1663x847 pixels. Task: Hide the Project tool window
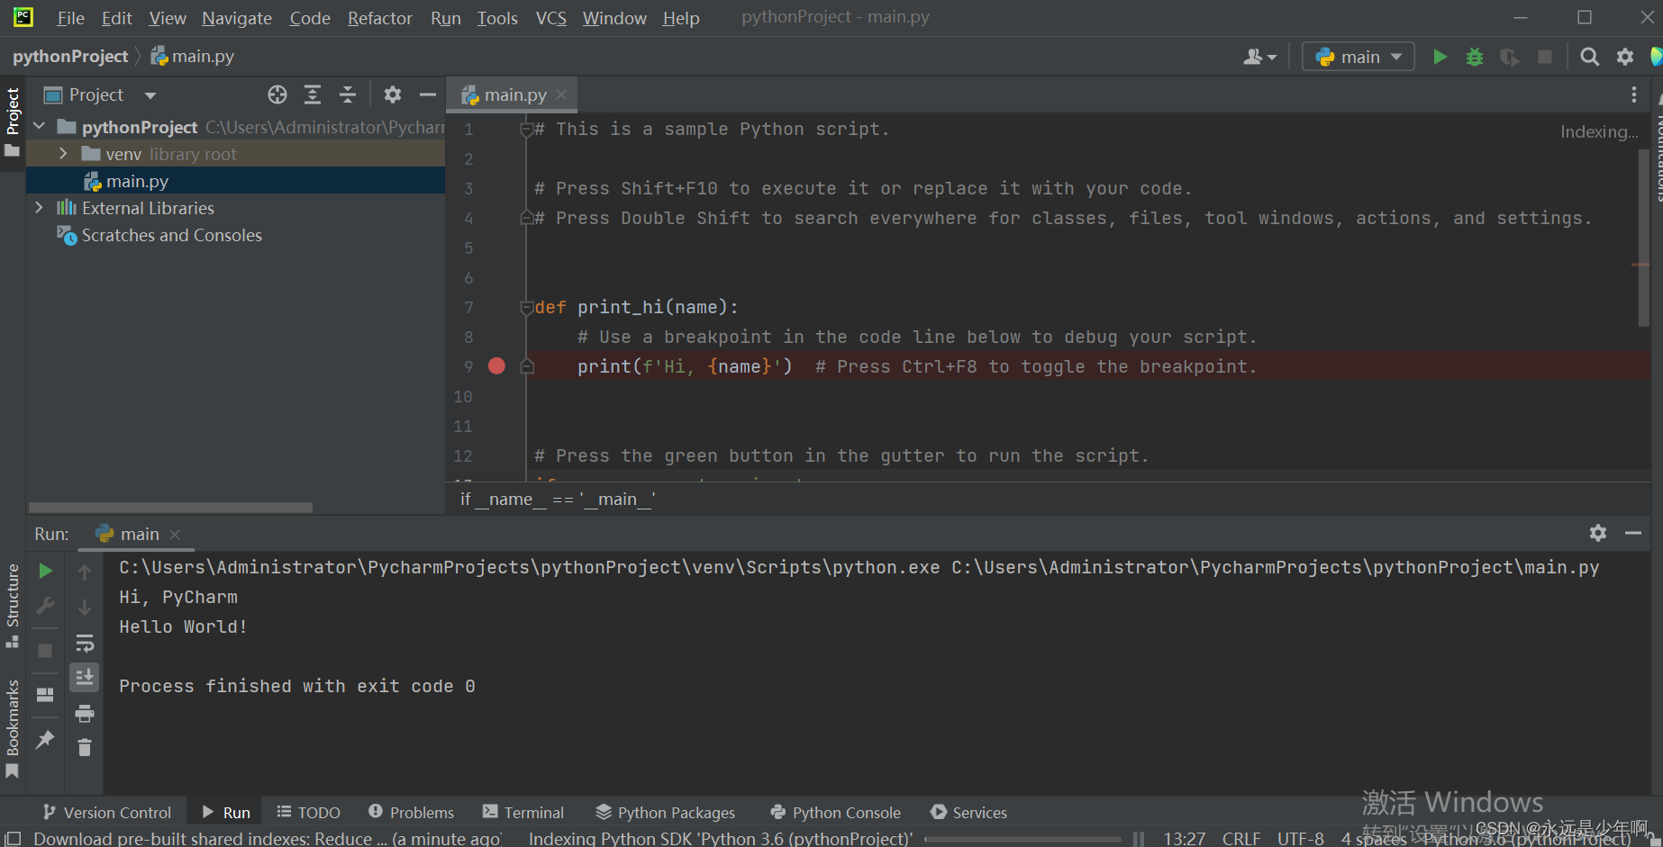pos(428,95)
